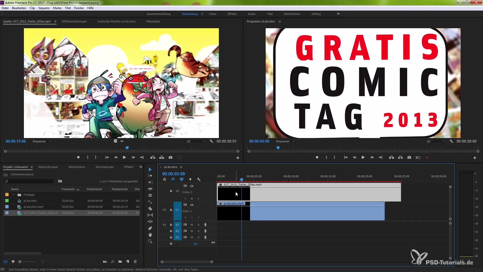The image size is (483, 272).
Task: Open Source panel menu icon
Action: coord(55,21)
